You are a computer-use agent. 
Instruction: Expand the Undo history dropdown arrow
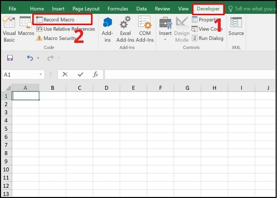[38, 58]
